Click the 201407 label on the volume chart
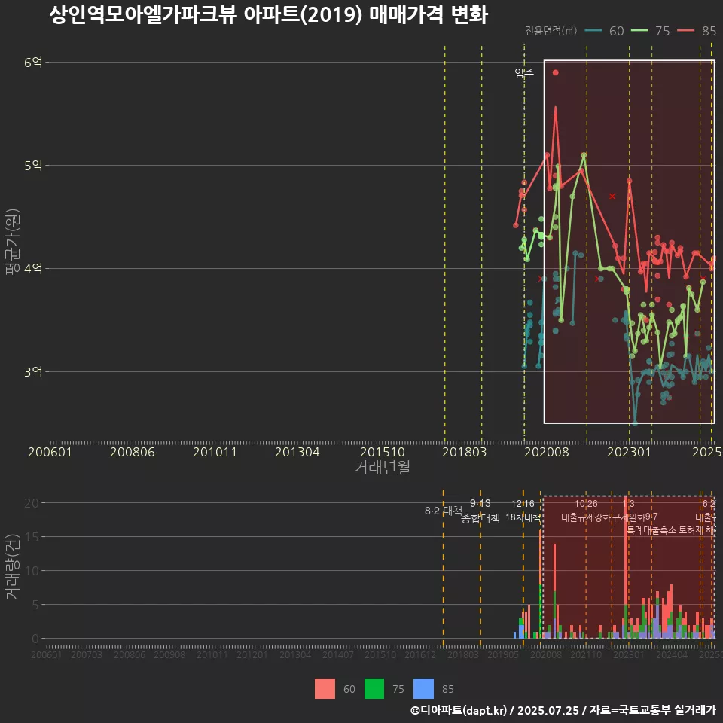The height and width of the screenshot is (723, 723). 338,654
